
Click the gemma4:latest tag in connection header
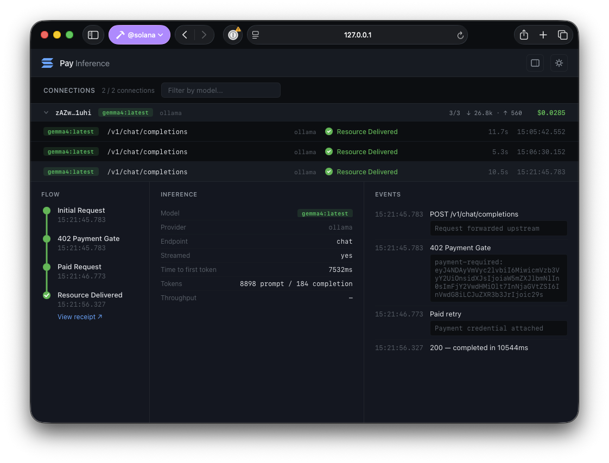125,113
